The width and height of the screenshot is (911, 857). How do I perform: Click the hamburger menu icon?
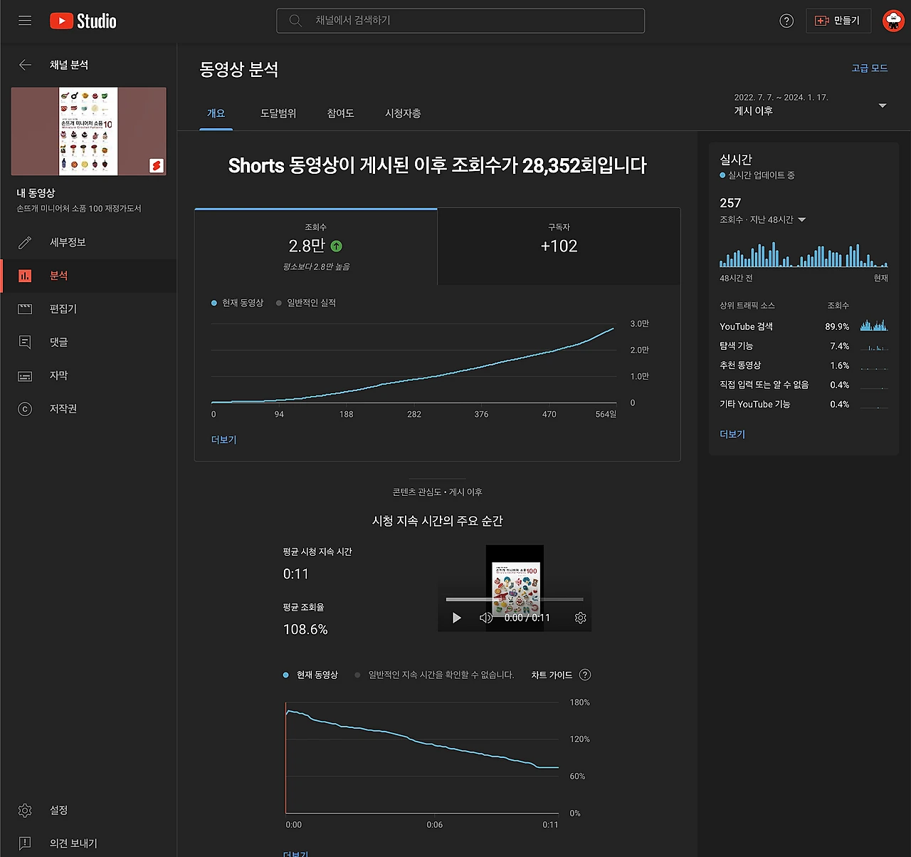24,20
